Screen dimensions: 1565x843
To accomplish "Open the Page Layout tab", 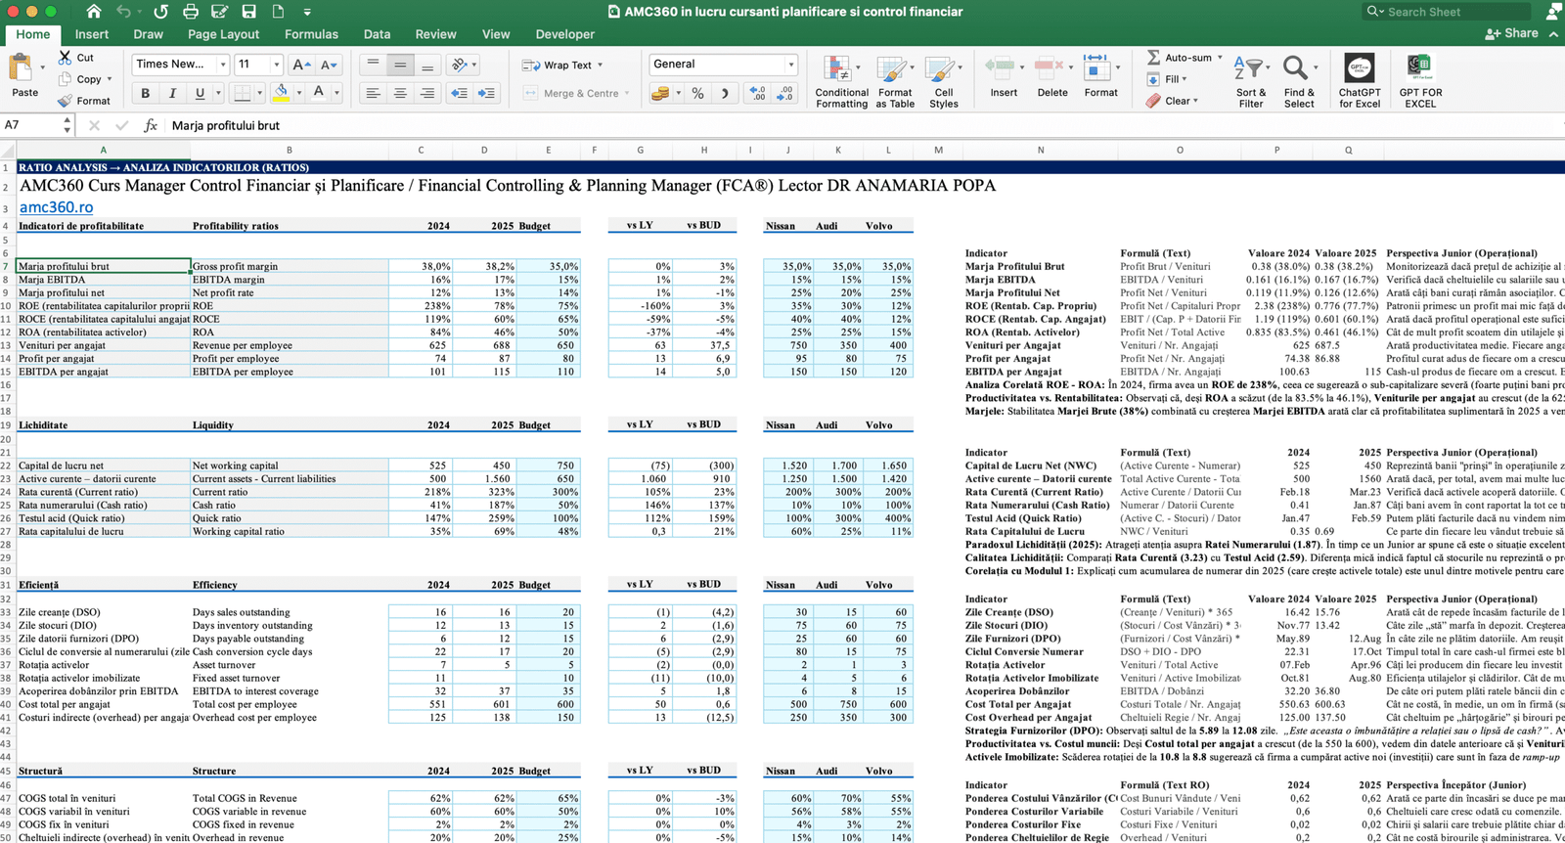I will pos(223,34).
